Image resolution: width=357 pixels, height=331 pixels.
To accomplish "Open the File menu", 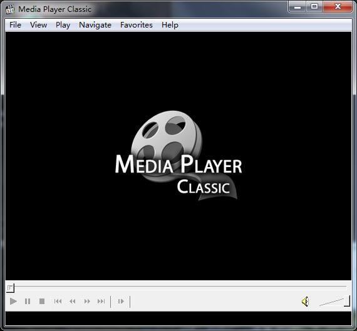I will click(15, 25).
